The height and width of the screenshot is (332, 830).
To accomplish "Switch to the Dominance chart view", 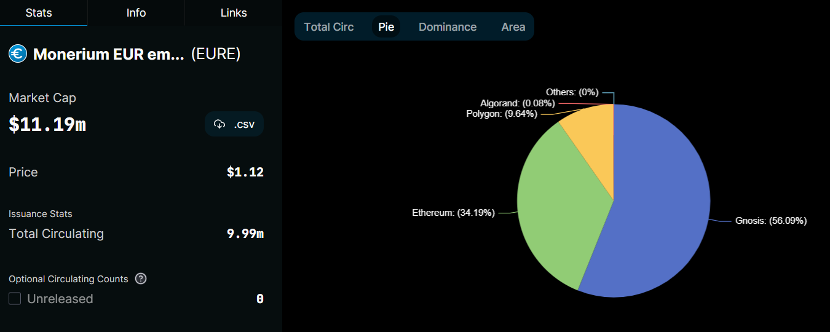I will point(448,27).
